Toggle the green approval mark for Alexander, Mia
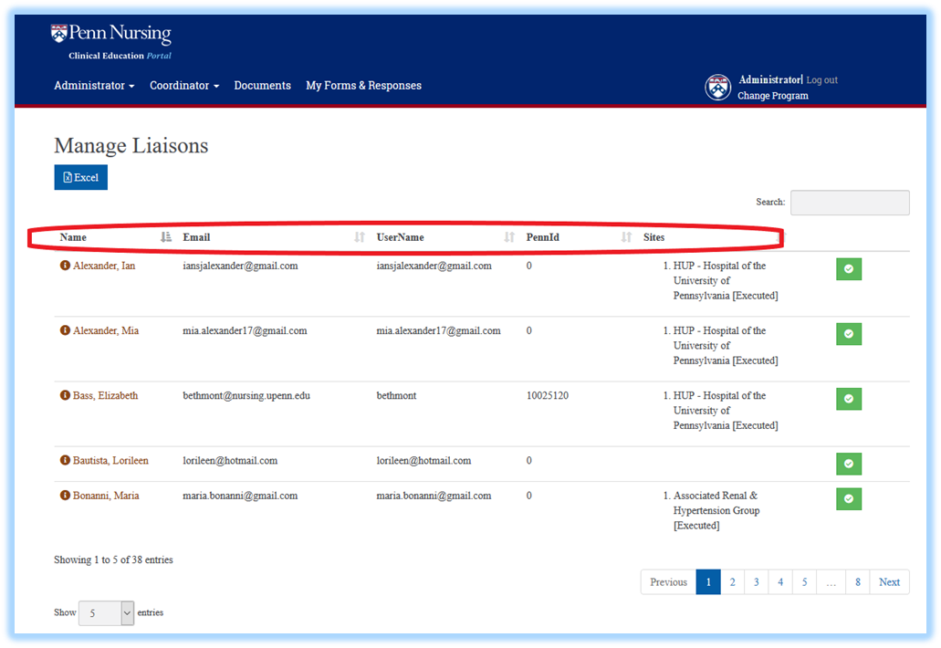This screenshot has height=648, width=941. pyautogui.click(x=848, y=334)
